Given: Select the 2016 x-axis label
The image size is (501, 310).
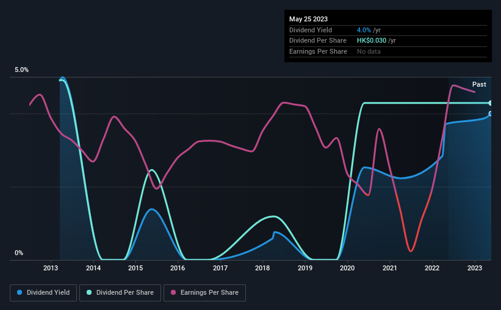Looking at the screenshot, I should tap(178, 268).
